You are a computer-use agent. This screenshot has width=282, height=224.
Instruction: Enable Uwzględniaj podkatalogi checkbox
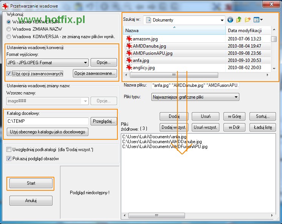[x=9, y=150]
